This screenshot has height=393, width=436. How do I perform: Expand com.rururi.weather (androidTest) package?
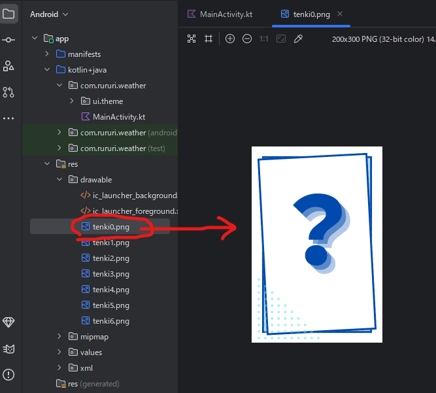pyautogui.click(x=59, y=132)
